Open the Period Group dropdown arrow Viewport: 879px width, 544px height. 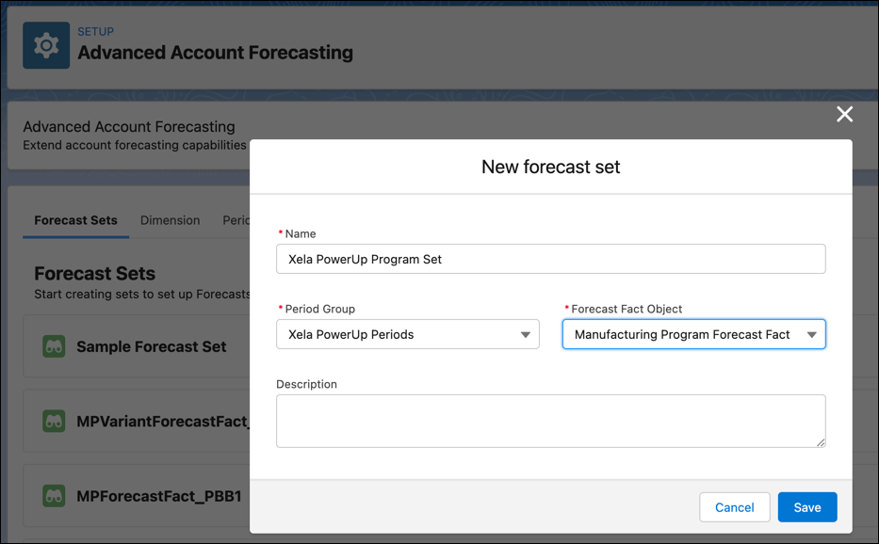pyautogui.click(x=526, y=335)
